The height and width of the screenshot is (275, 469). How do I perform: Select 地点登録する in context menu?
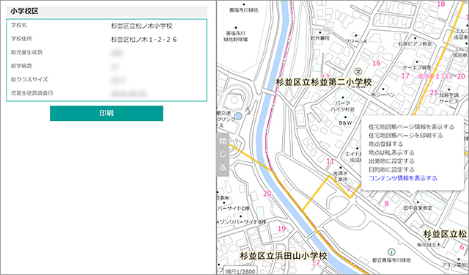click(x=385, y=144)
